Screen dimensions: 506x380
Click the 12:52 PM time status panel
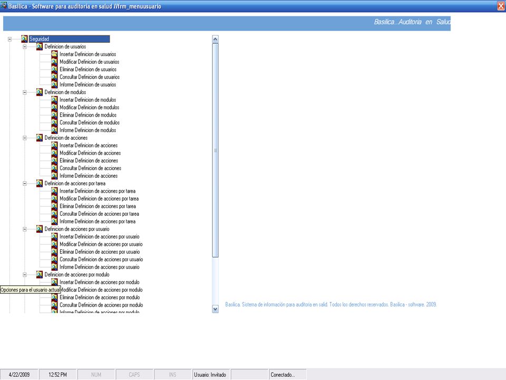point(58,375)
